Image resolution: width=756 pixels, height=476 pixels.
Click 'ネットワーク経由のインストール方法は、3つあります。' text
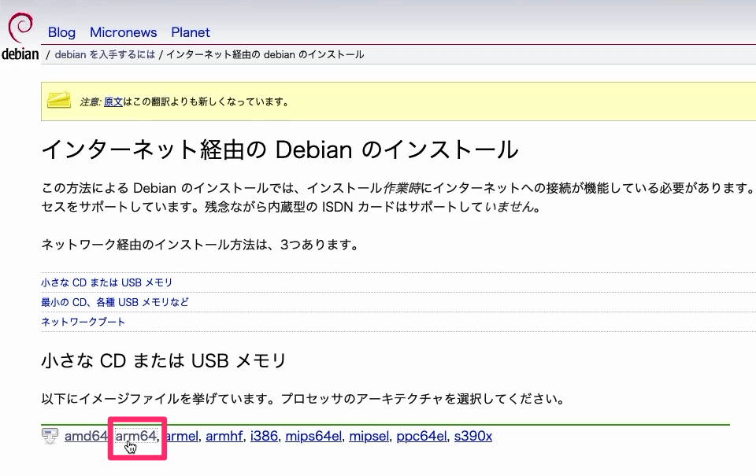tap(201, 245)
